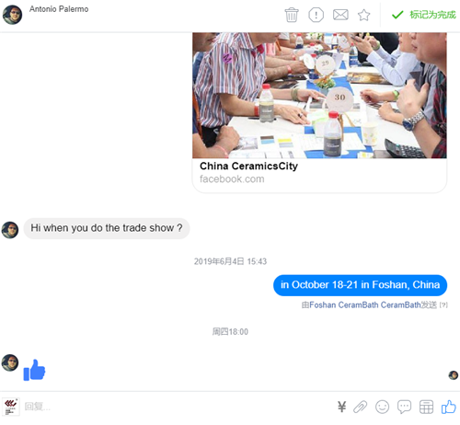Open the China CeramicsCity link title
This screenshot has height=425, width=460.
pyautogui.click(x=248, y=167)
